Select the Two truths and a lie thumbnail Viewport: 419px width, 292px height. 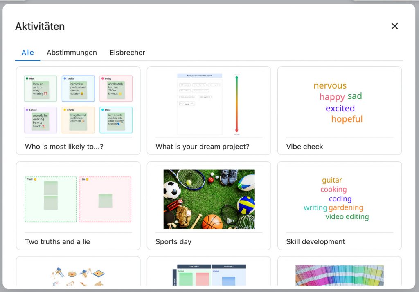(78, 199)
